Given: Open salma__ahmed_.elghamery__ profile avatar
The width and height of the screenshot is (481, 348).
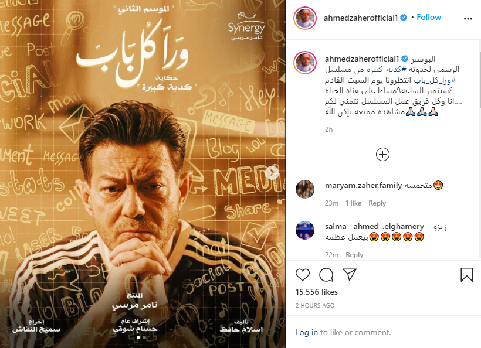Looking at the screenshot, I should click(305, 230).
